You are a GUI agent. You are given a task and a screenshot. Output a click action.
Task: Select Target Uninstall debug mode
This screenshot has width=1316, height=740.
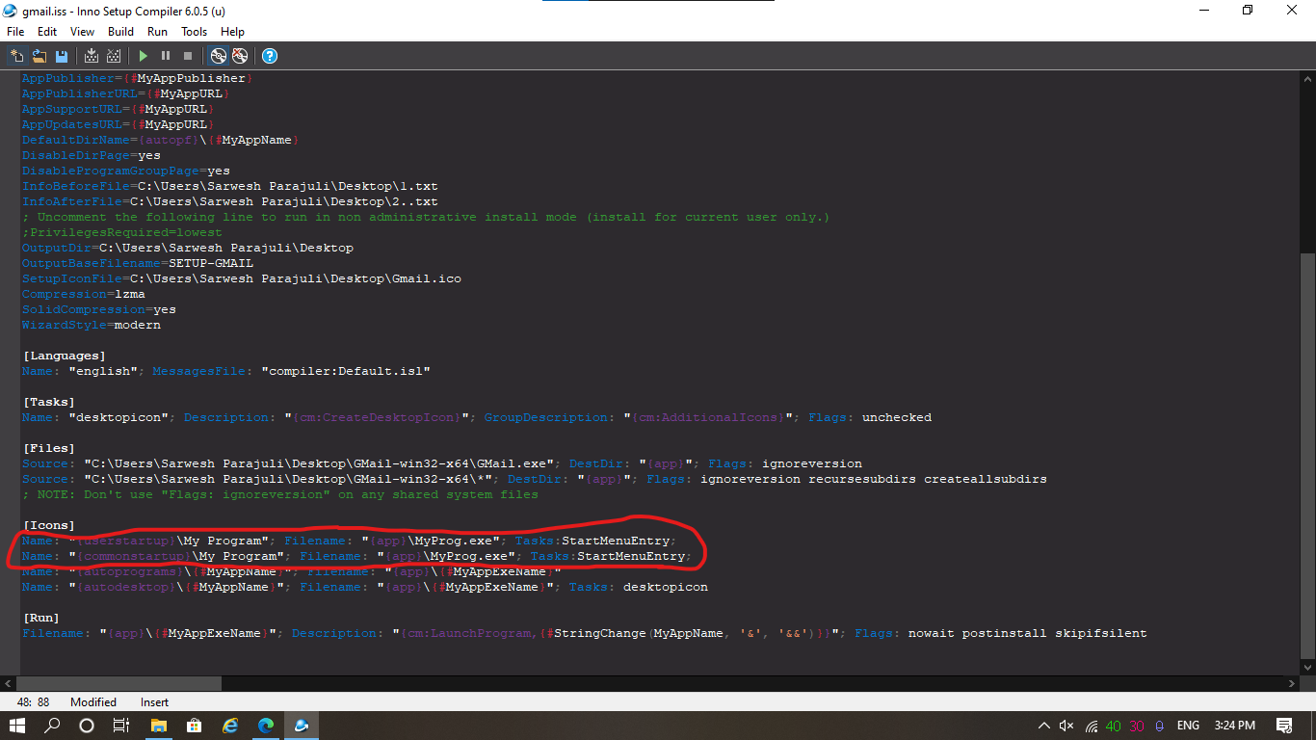point(240,55)
